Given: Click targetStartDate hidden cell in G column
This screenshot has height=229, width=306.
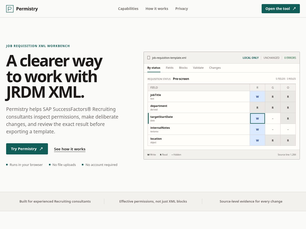Looking at the screenshot, I should [x=273, y=118].
